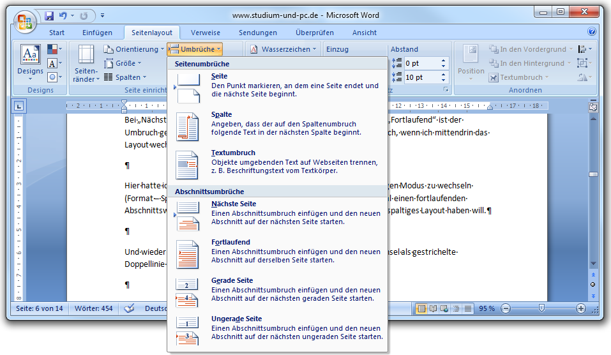Open Größe paper size dropdown
611x355 pixels.
[123, 63]
